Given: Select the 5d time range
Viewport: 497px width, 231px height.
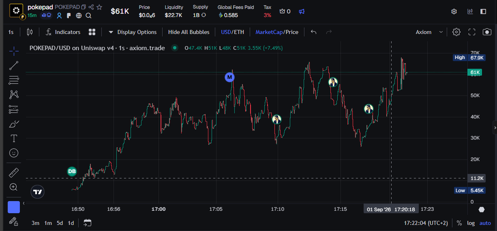Looking at the screenshot, I should point(60,223).
